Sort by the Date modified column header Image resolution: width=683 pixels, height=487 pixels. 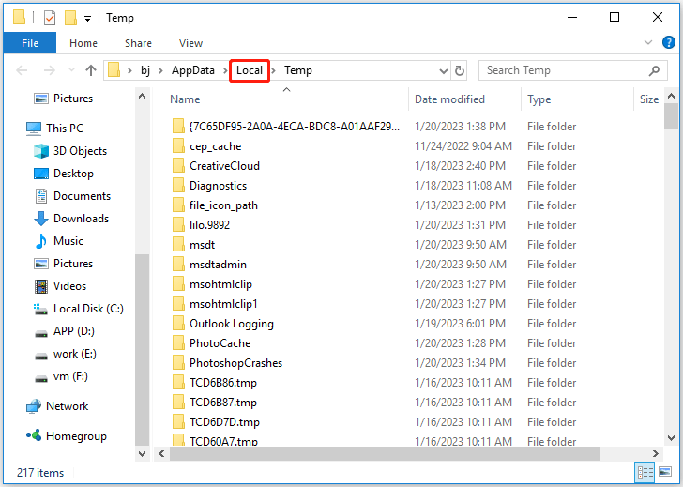[449, 99]
